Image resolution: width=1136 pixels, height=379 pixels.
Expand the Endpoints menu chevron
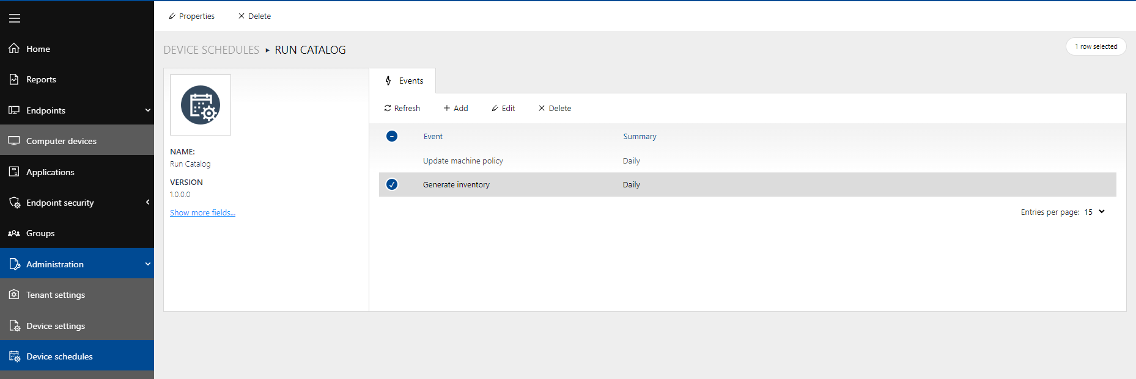[x=147, y=110]
